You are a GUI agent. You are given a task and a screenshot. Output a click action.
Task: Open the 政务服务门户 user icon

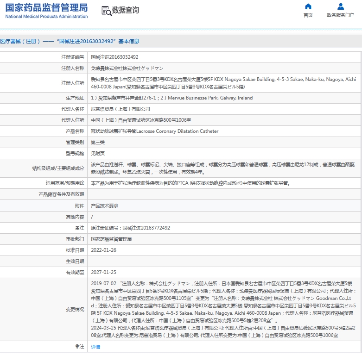tap(341, 6)
